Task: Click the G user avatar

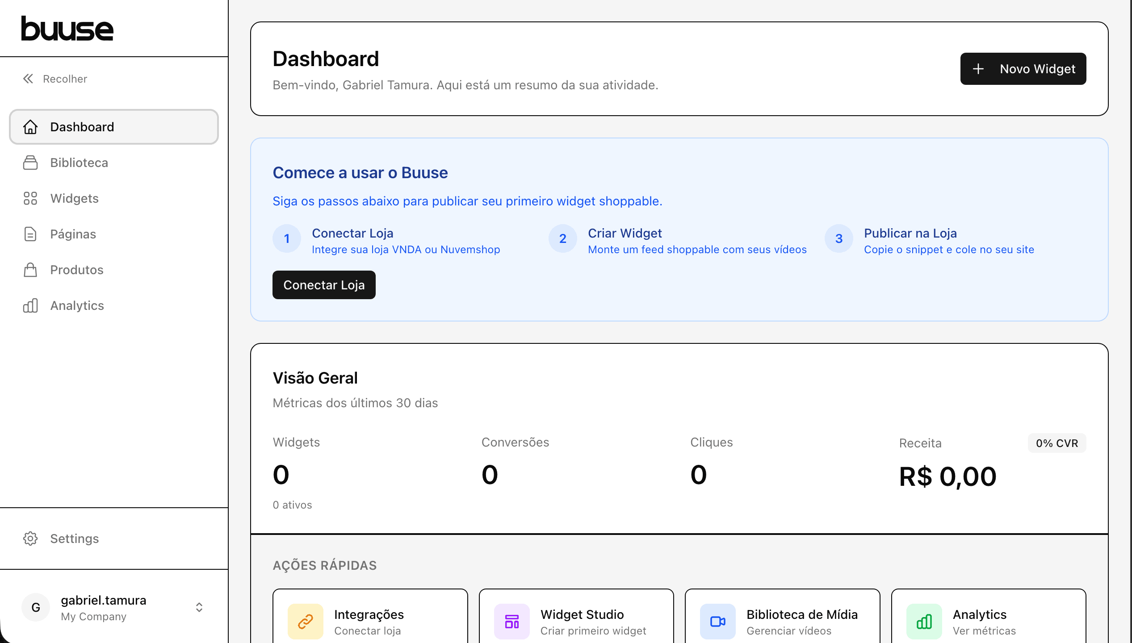Action: 36,607
